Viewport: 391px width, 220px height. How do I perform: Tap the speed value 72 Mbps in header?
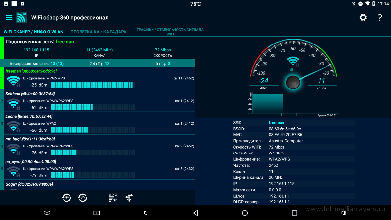tap(163, 50)
